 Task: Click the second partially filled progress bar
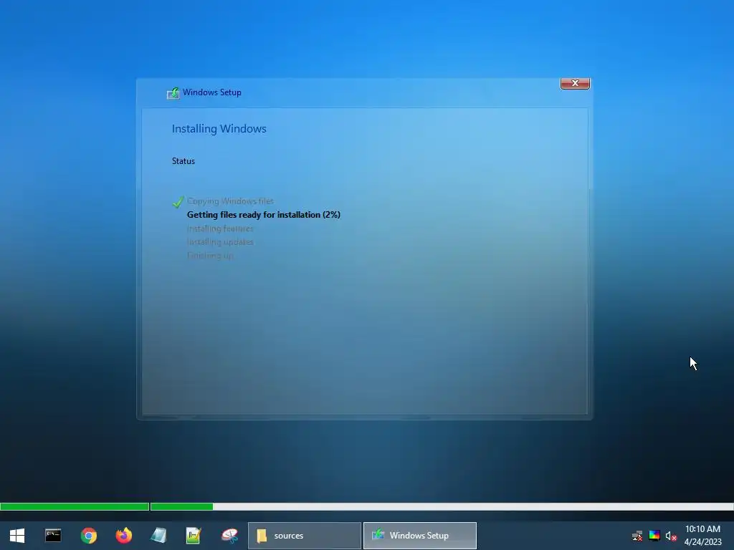coord(442,506)
